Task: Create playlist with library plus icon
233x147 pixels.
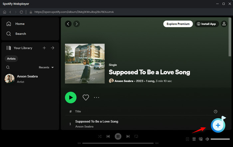Action: pos(44,48)
